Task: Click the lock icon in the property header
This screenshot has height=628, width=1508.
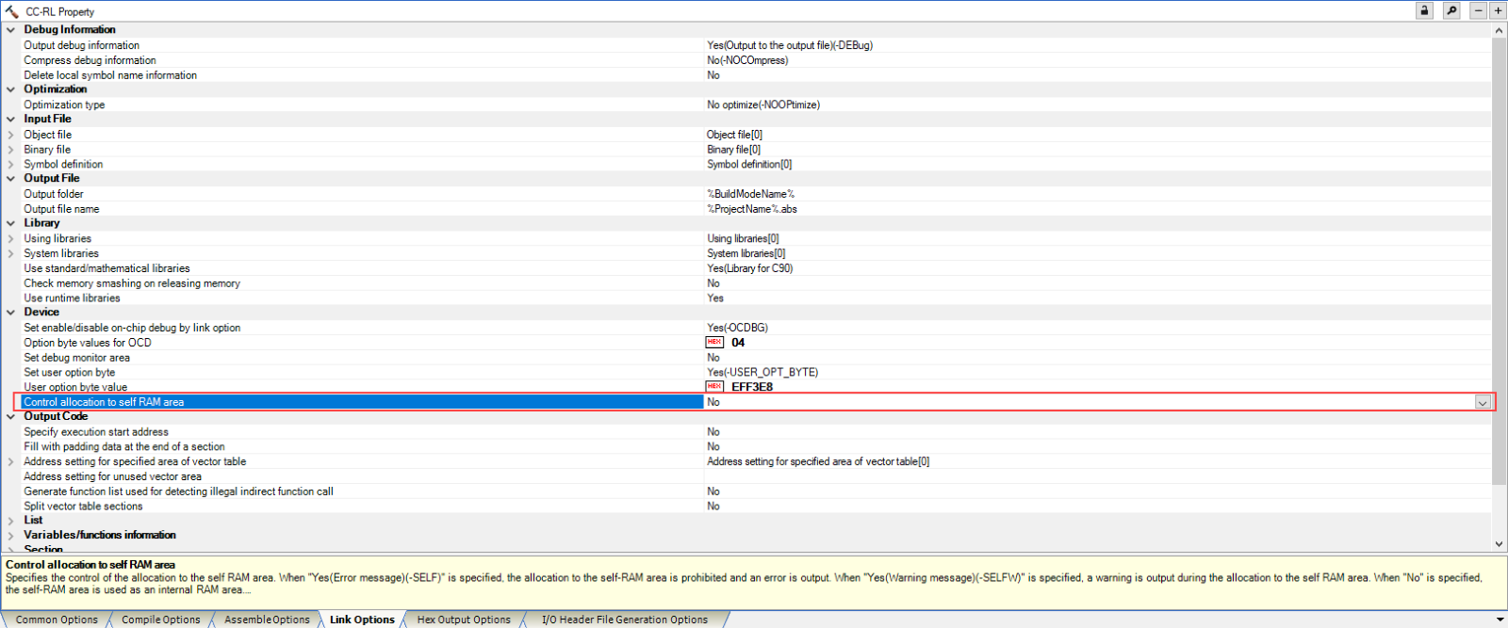Action: click(x=1424, y=10)
